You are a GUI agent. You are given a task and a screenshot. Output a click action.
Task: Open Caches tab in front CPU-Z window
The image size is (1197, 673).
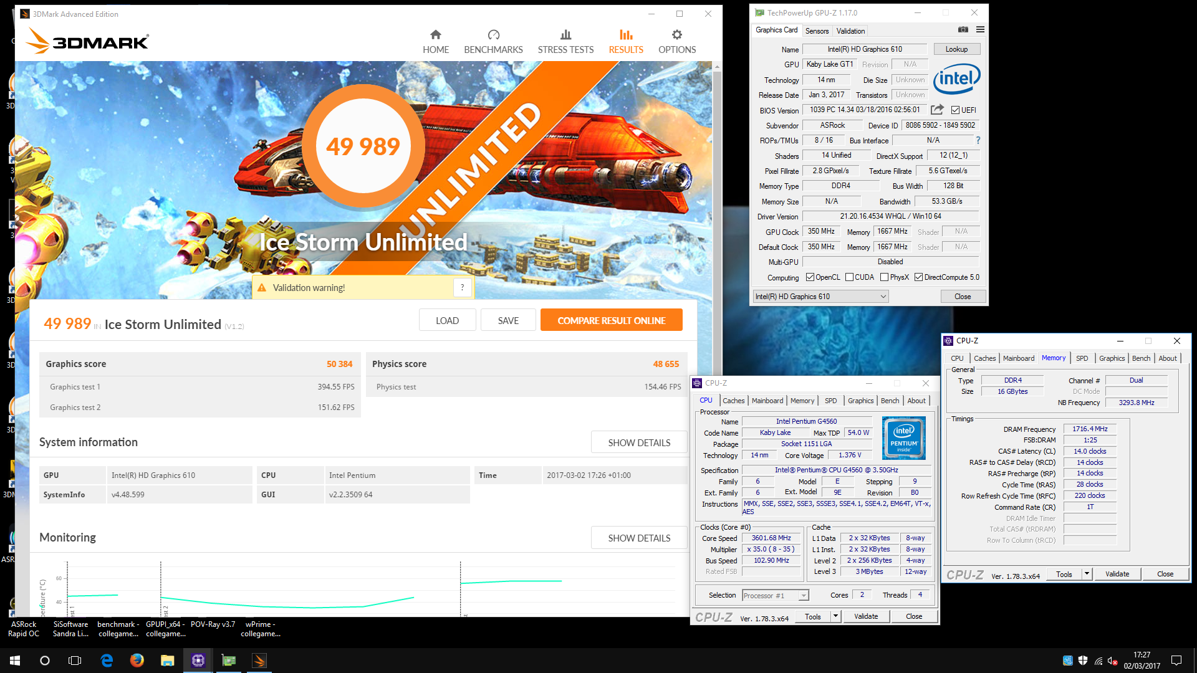[x=734, y=401]
